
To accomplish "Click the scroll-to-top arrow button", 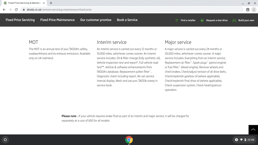I will (253, 130).
